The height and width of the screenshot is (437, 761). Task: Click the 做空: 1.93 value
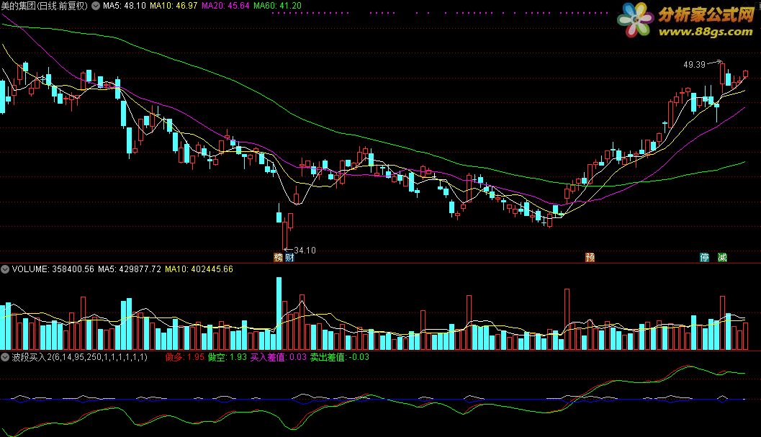(227, 357)
